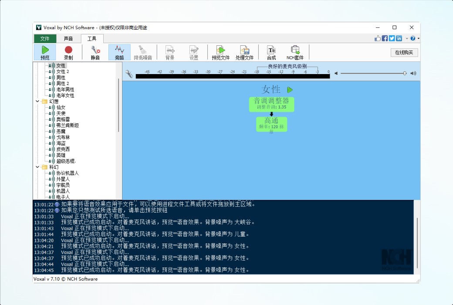Click the voice list vertical scrollbar
453x305 pixels.
click(x=119, y=105)
